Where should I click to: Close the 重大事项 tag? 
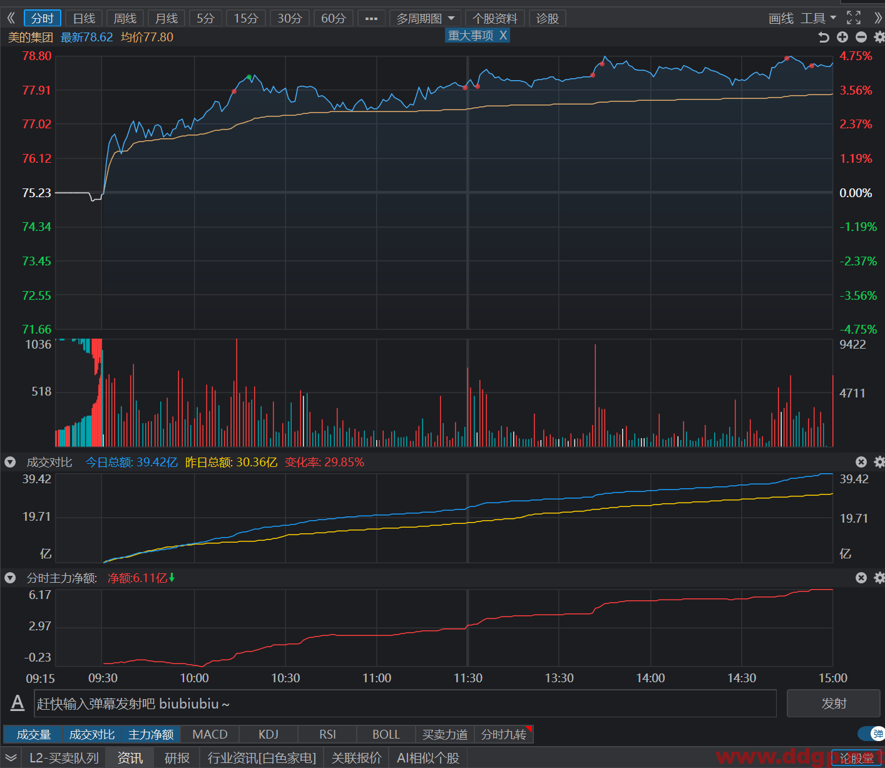503,36
